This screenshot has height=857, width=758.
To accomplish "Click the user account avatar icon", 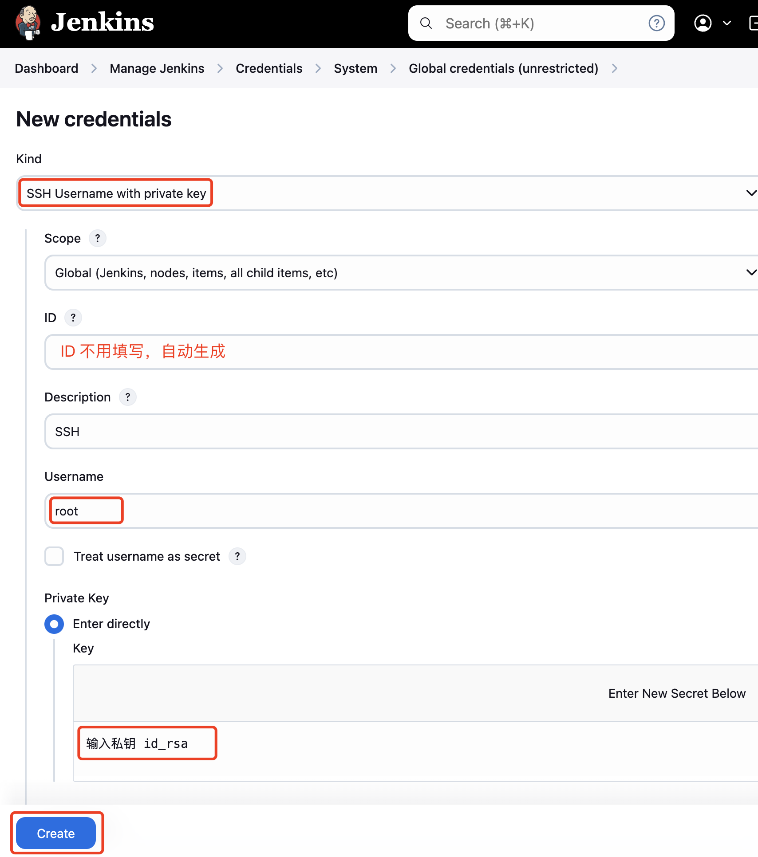I will pyautogui.click(x=703, y=24).
